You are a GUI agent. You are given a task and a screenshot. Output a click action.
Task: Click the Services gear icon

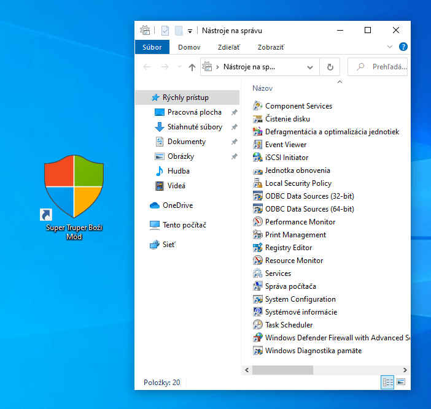click(x=258, y=273)
